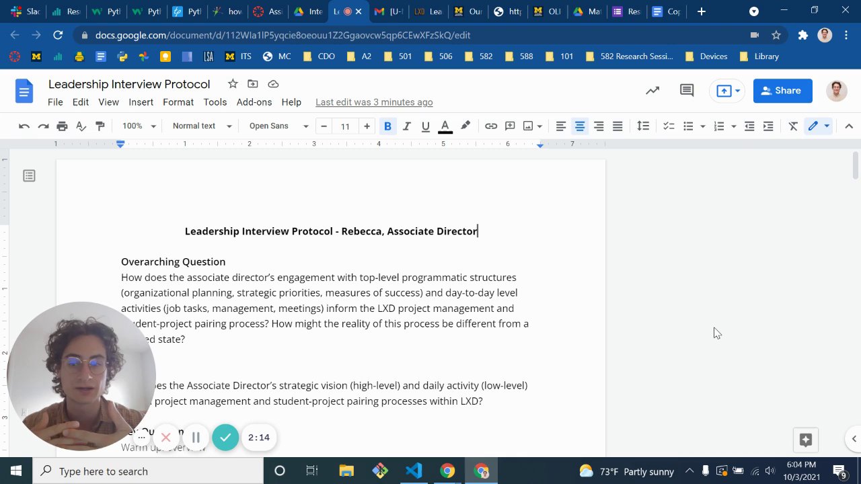Increase the font size with plus

click(x=367, y=126)
